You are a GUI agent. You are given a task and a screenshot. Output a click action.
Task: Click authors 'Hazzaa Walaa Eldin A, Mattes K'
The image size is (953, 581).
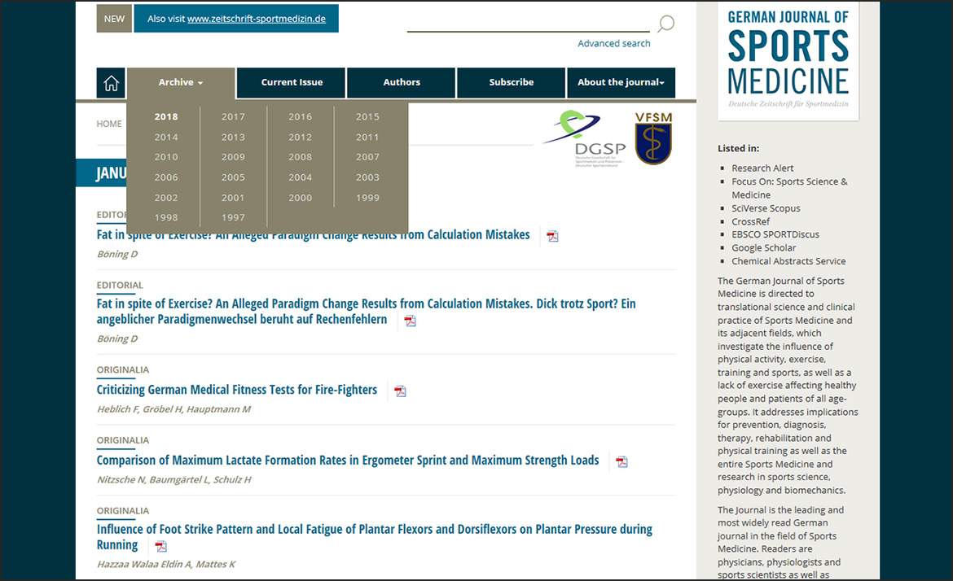(166, 564)
